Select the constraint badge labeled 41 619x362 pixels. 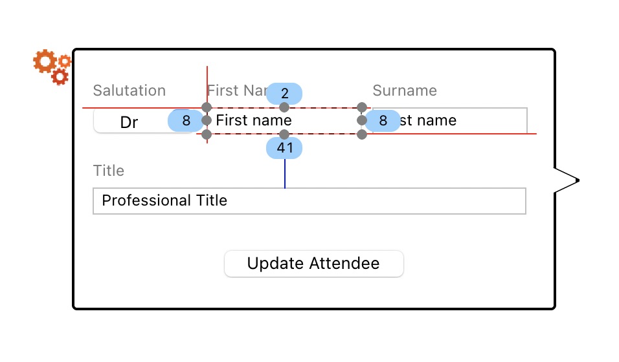(x=285, y=148)
